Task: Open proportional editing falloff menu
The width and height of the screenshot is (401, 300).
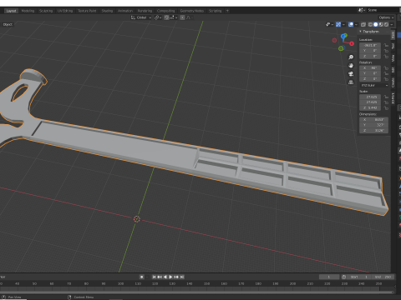Action: (x=190, y=17)
